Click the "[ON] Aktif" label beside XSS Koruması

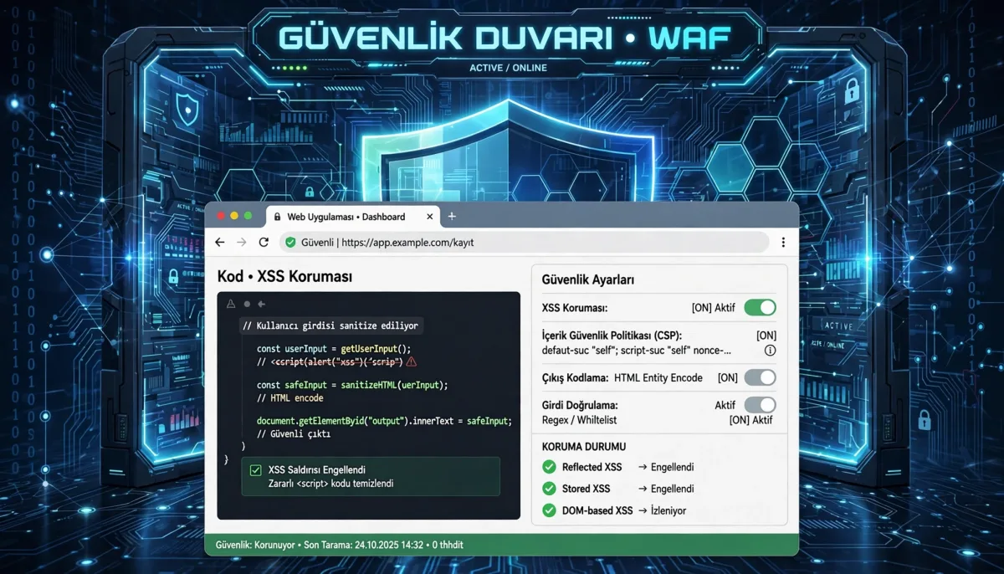click(x=714, y=308)
